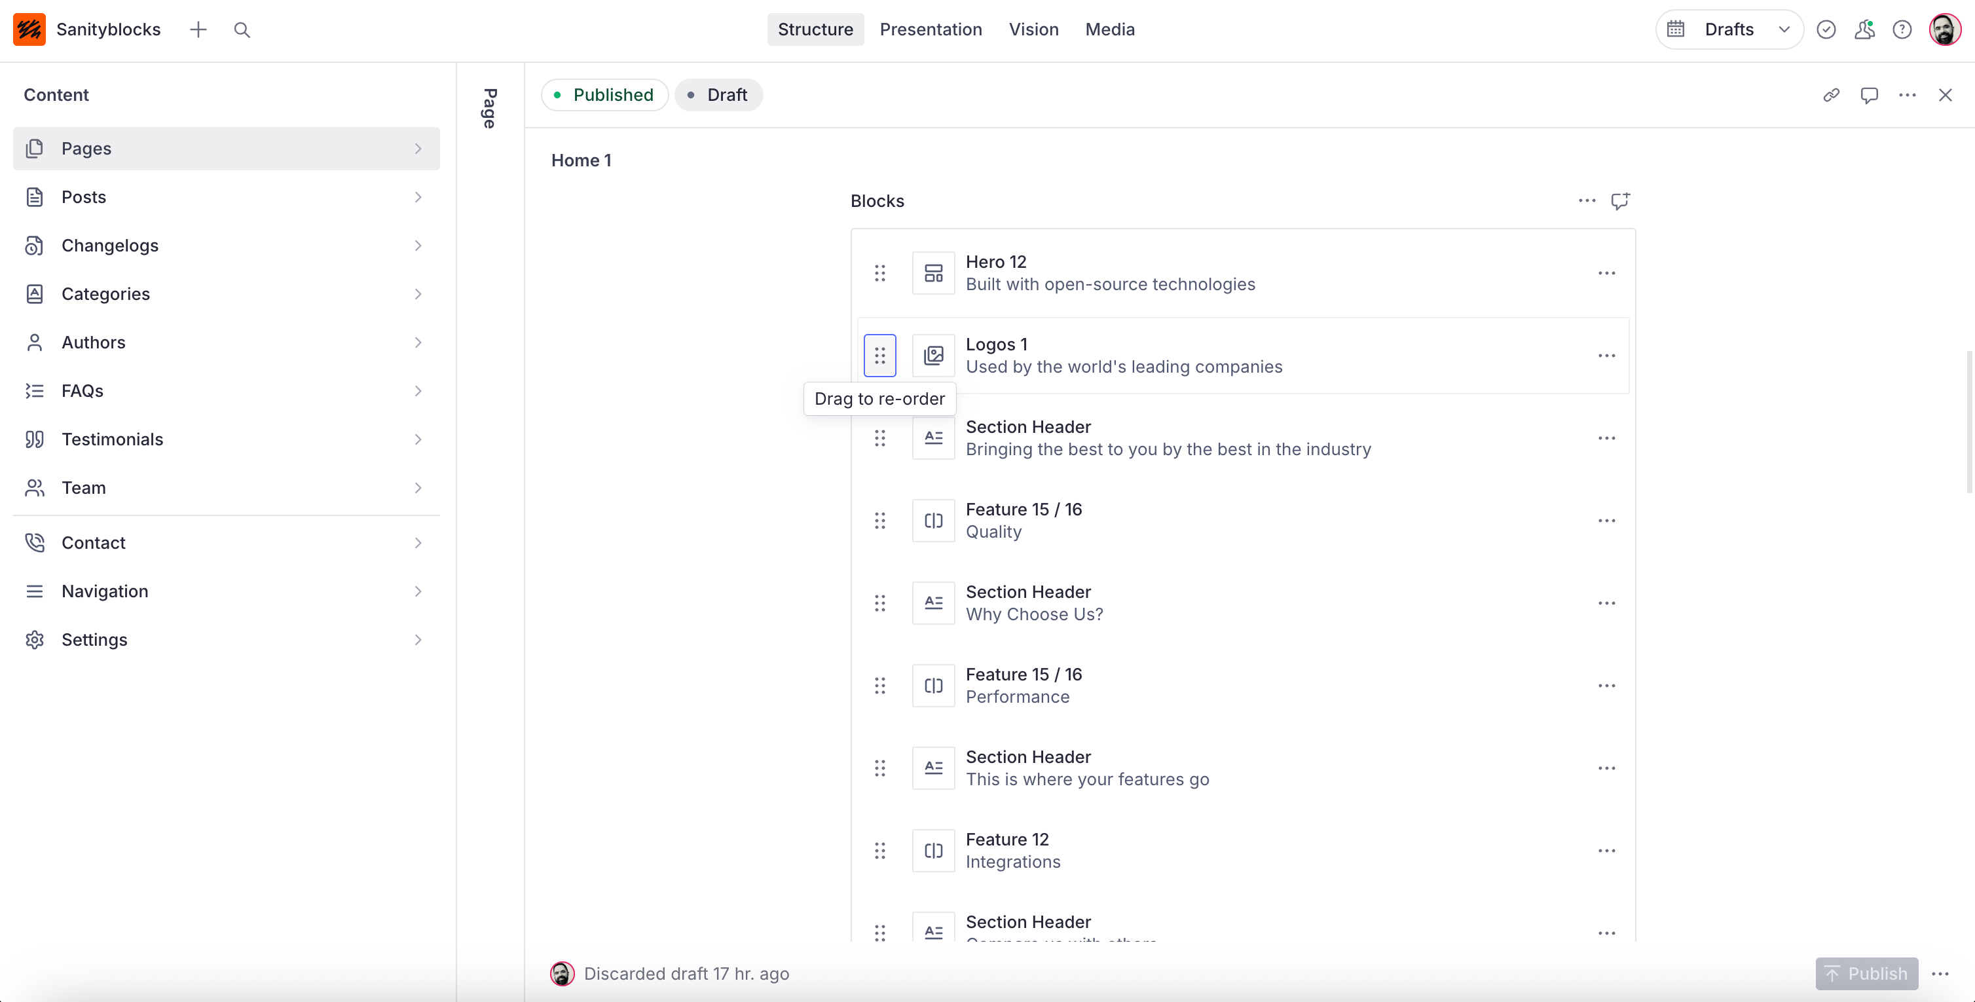
Task: Click the Publish button
Action: [1866, 974]
